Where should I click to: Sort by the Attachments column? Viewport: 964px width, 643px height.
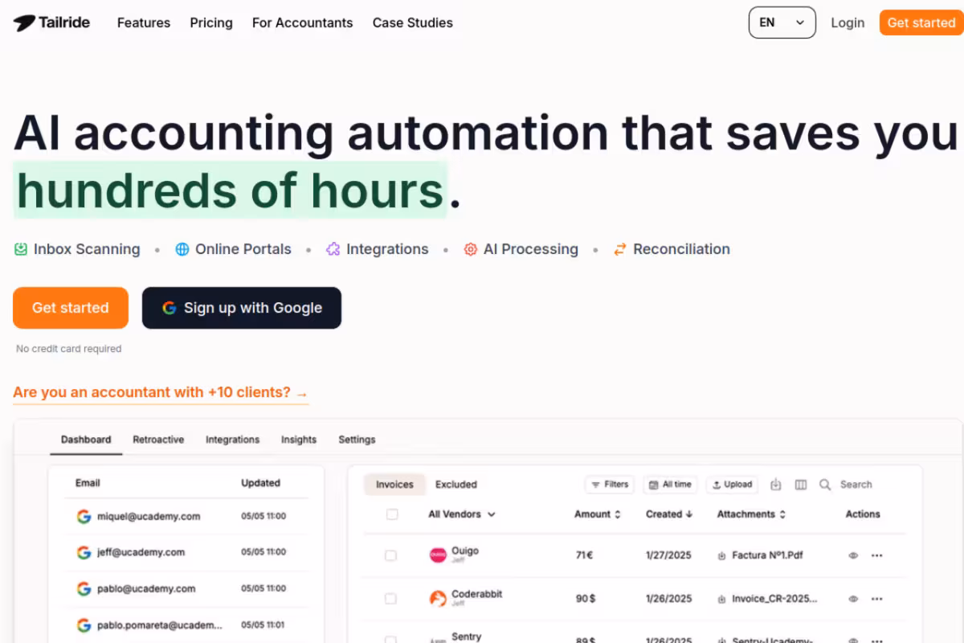tap(751, 514)
